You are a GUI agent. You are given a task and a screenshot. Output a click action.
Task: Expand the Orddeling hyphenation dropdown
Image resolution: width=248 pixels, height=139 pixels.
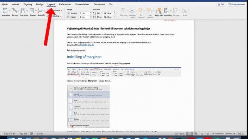point(54,16)
